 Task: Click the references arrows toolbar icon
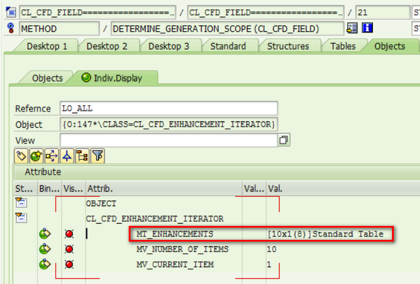[x=51, y=156]
